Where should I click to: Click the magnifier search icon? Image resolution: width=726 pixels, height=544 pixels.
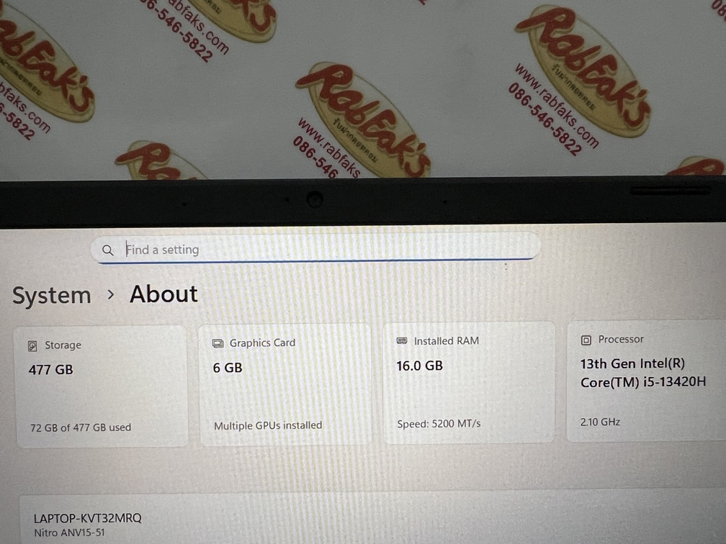click(x=108, y=250)
